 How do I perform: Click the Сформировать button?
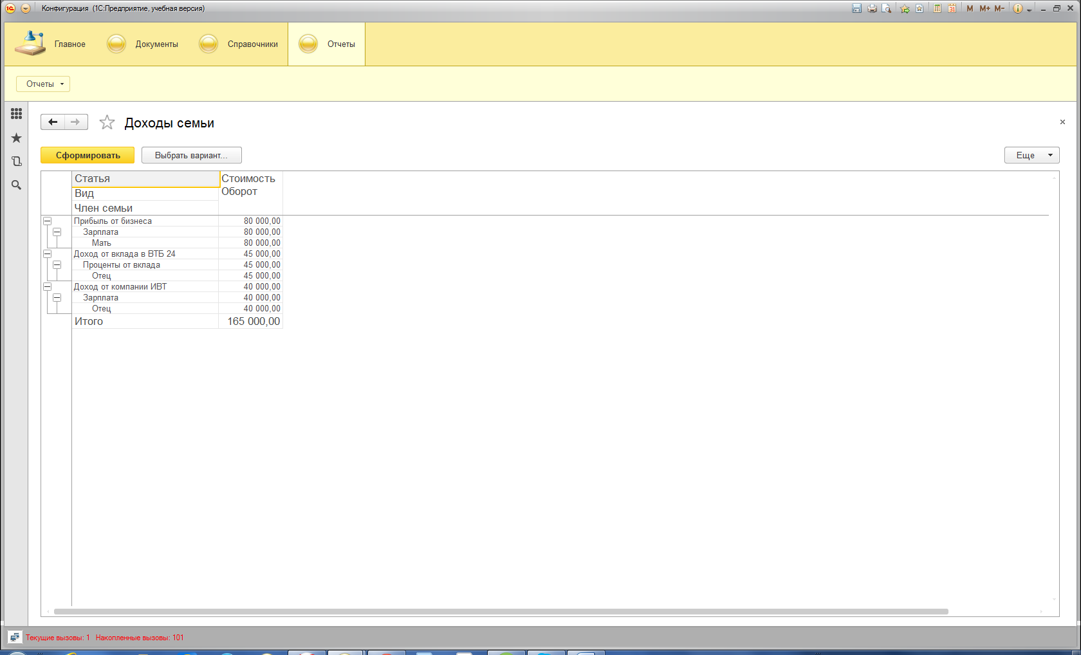88,155
